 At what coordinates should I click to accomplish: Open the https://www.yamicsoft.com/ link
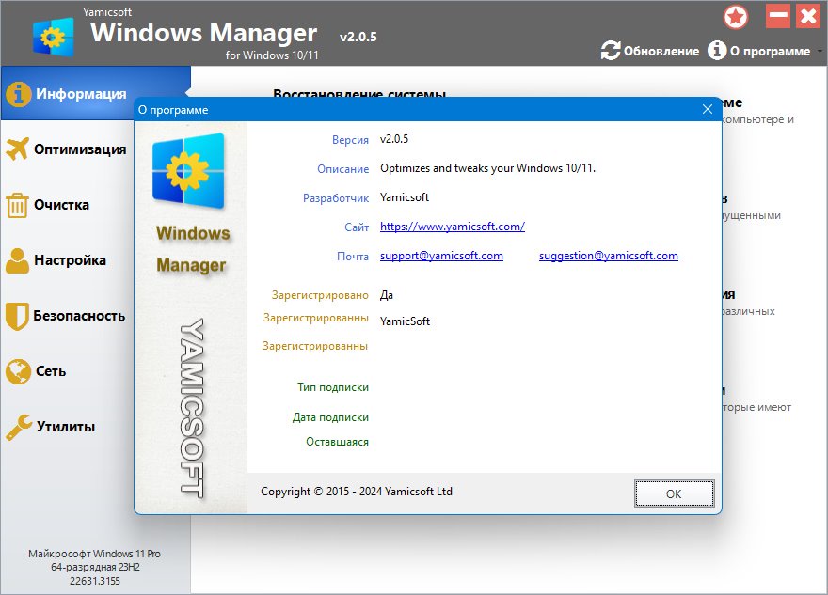point(453,227)
